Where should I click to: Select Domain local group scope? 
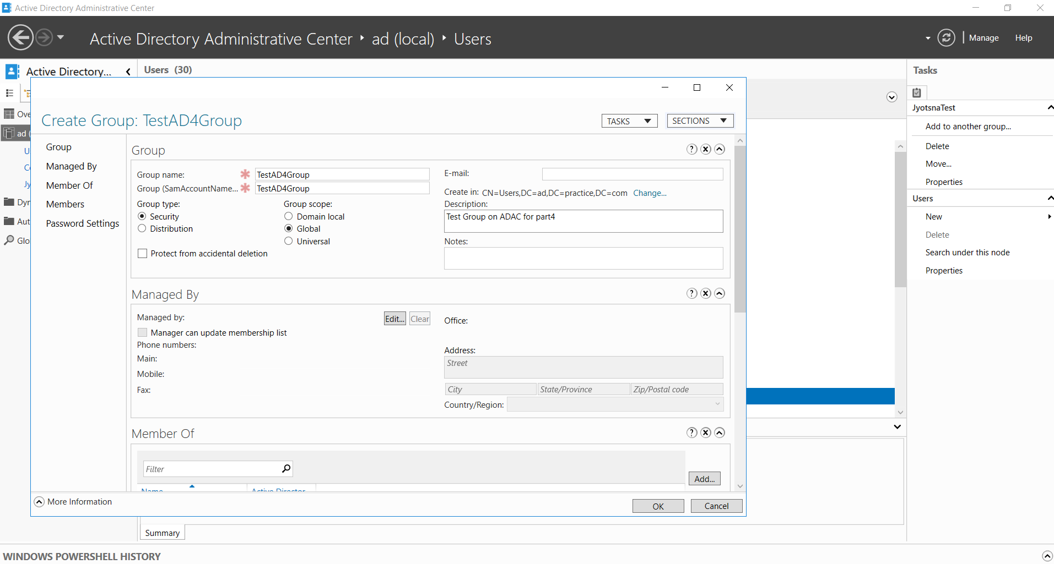tap(289, 216)
